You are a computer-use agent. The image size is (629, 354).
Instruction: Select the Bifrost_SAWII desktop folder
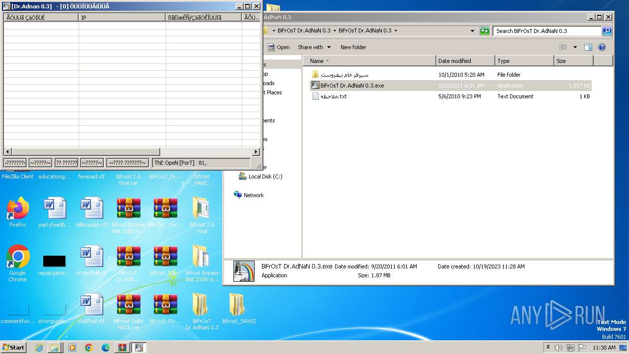click(238, 309)
